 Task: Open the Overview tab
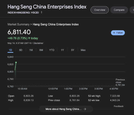pyautogui.click(x=100, y=10)
